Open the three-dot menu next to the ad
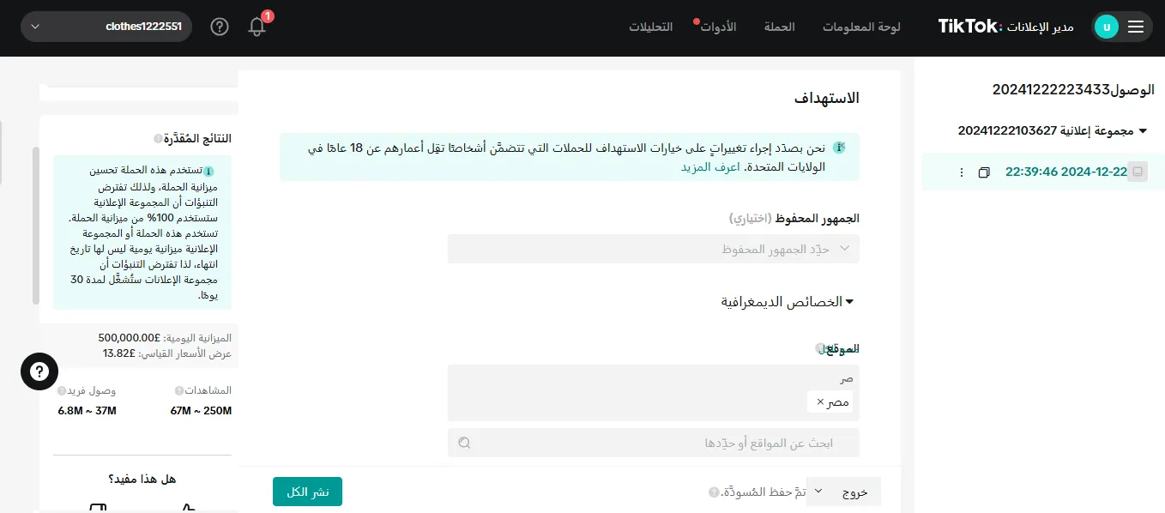Screen dimensions: 1165x513 tap(961, 172)
